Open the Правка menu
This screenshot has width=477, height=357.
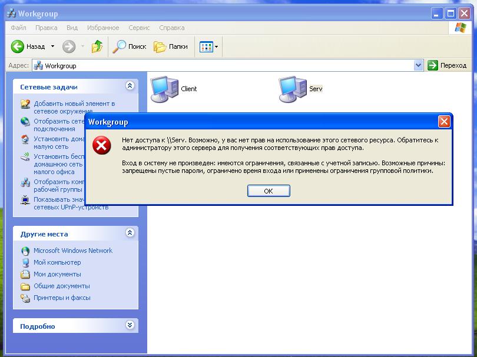47,28
